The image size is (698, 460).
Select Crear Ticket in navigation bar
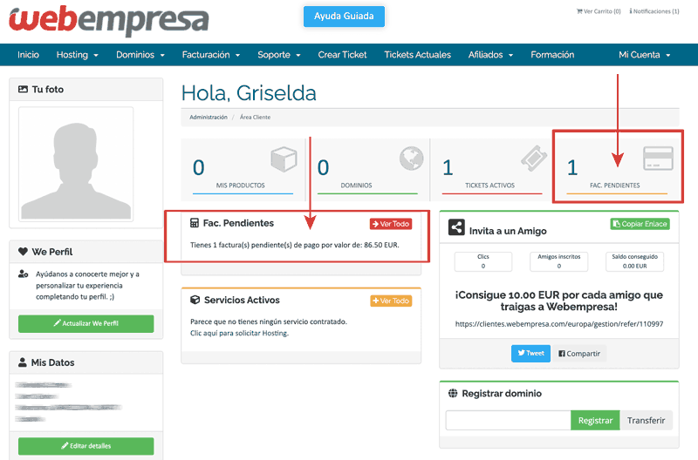coord(342,55)
